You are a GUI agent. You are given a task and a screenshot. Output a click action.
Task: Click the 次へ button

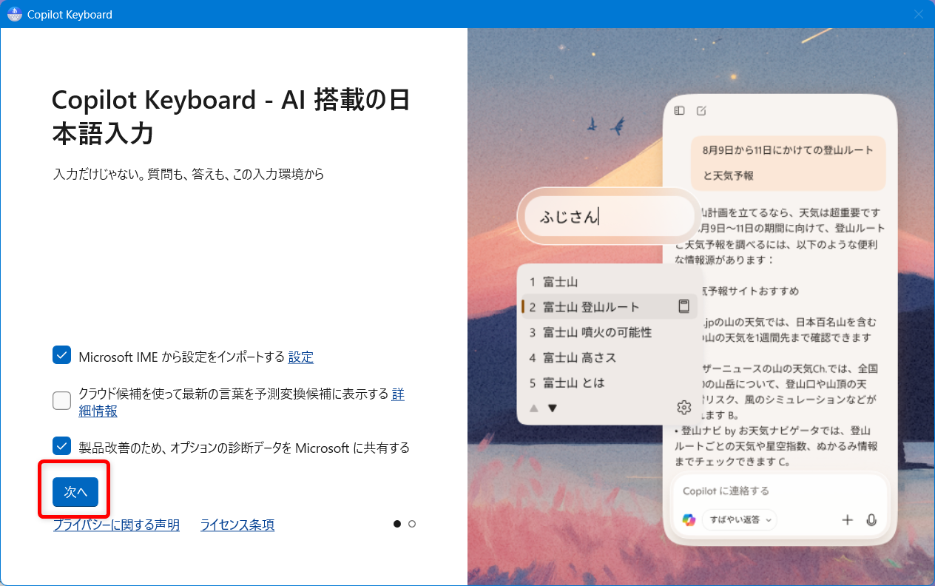[x=75, y=492]
